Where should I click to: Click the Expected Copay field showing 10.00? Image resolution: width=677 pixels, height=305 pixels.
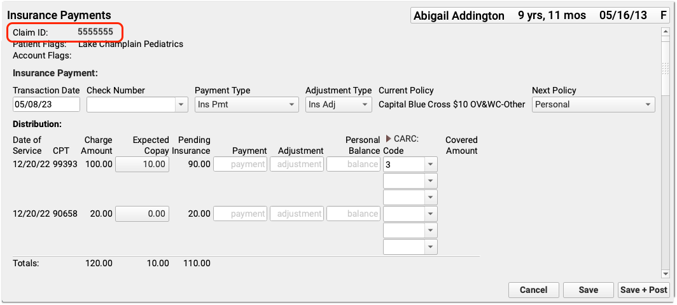point(143,165)
